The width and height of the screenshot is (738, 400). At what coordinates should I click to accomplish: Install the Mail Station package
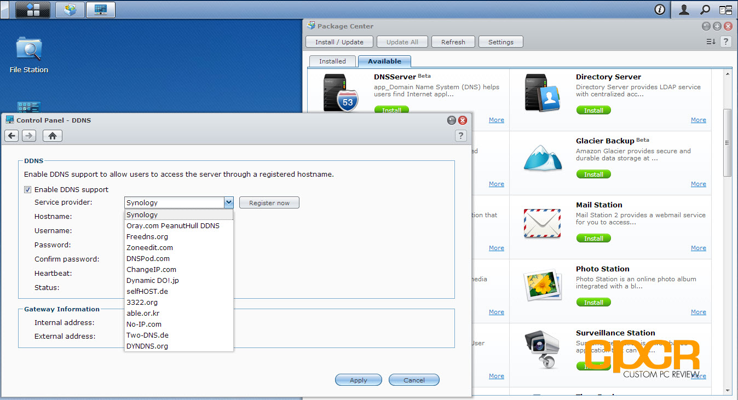click(593, 239)
